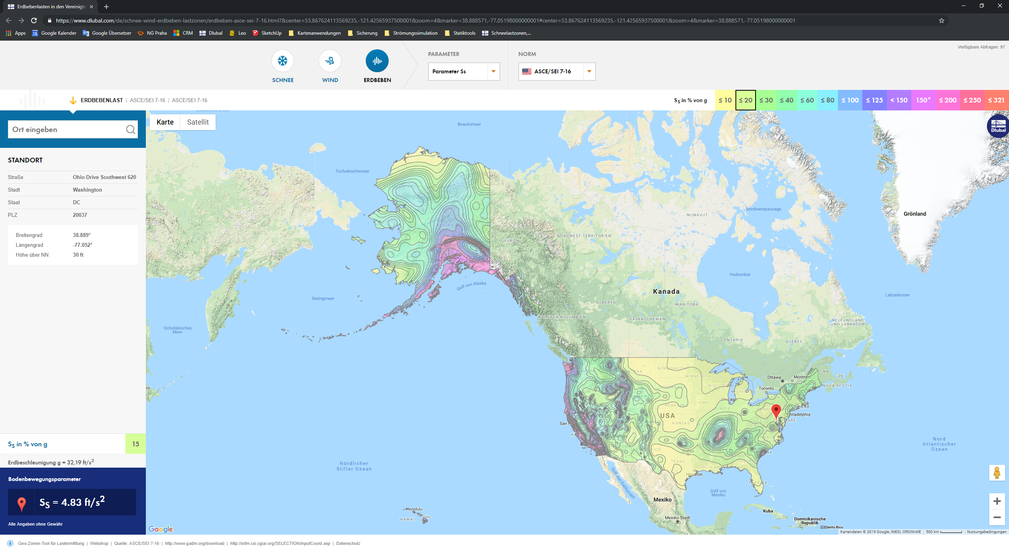This screenshot has width=1009, height=552.
Task: Collapse the Erdbebenlast arrow expander
Action: (x=73, y=101)
